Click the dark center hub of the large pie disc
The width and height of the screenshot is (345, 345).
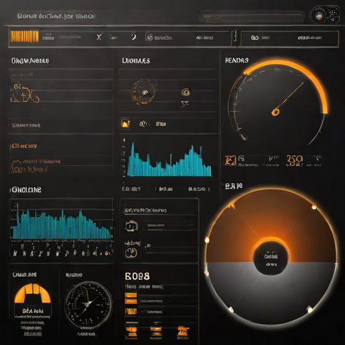point(271,259)
